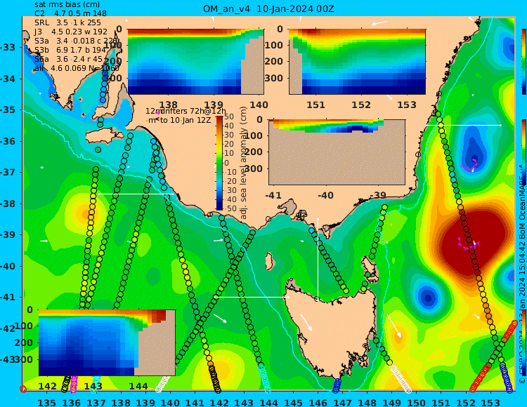
Task: Click the long white current arrow over Tasmania
Action: point(306,322)
